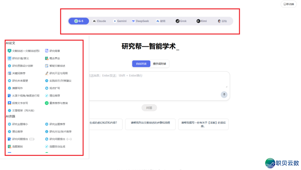This screenshot has height=170, width=301.
Task: Click the 研究不足与局限 pencil icon
Action: 47,73
